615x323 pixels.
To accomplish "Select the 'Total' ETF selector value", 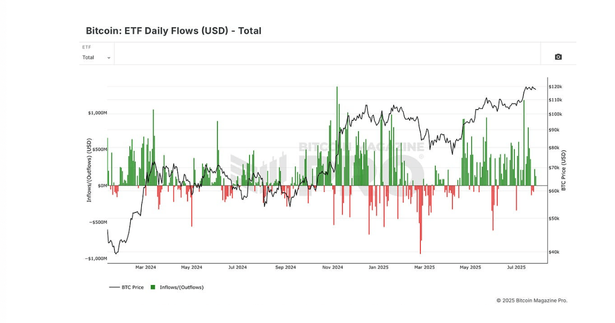I will click(x=88, y=57).
